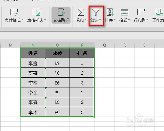The height and width of the screenshot is (131, 164).
Task: Expand the 格式 dropdown arrow
Action: [129, 20]
